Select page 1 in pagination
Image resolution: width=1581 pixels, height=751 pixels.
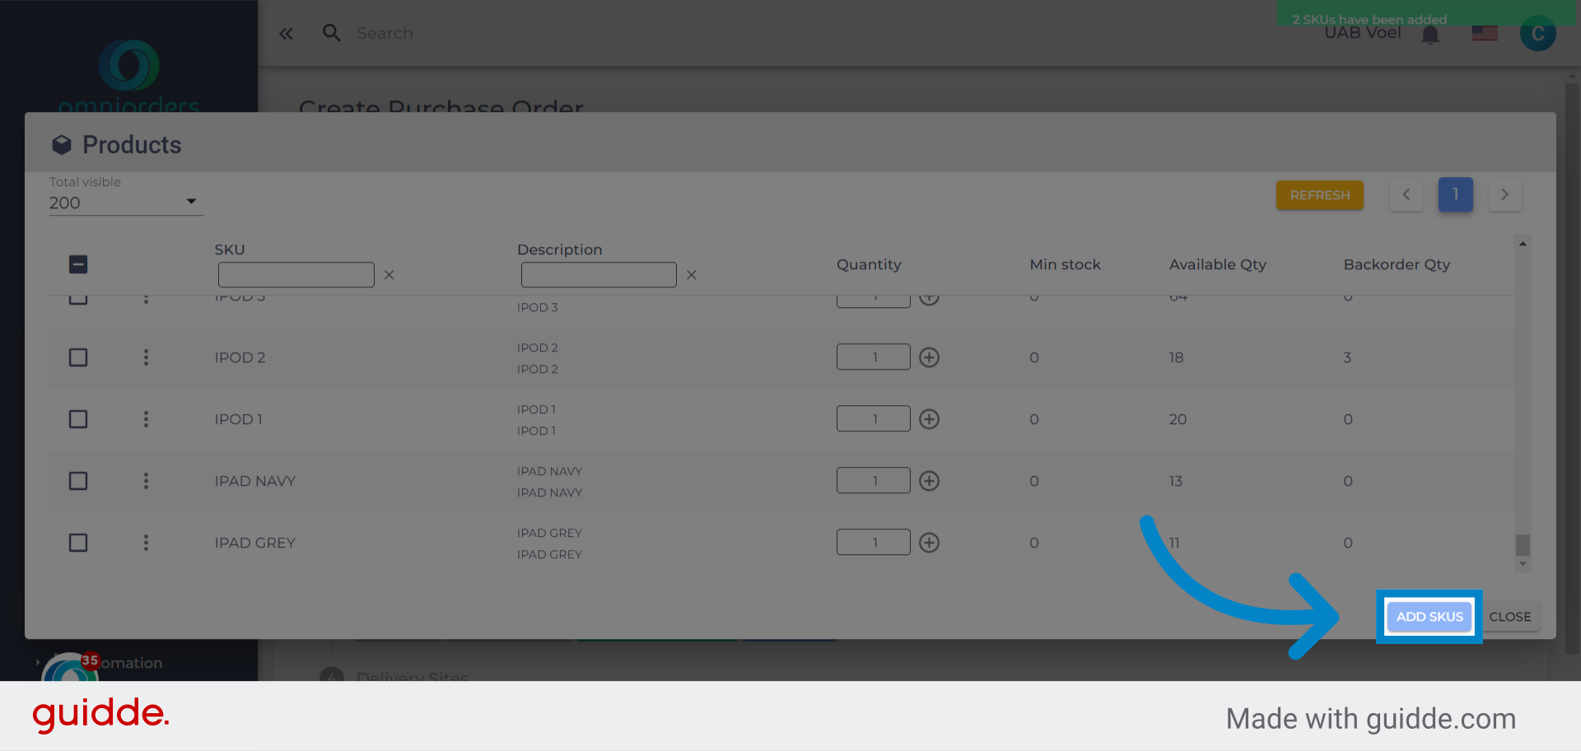1455,194
